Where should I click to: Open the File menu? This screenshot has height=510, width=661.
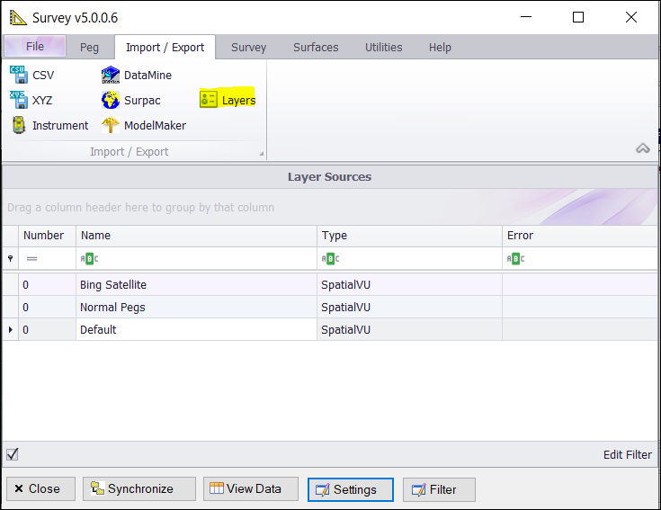35,47
